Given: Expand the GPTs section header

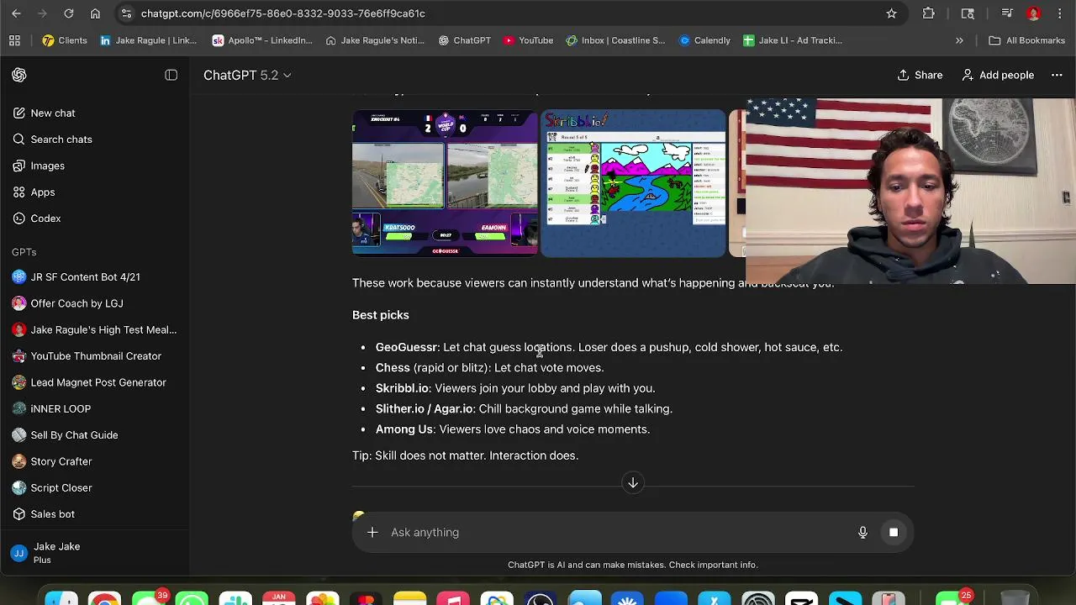Looking at the screenshot, I should [x=24, y=252].
